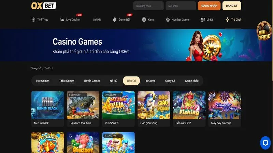
Task: Focus the Tên đăng nhập username field
Action: [148, 6]
